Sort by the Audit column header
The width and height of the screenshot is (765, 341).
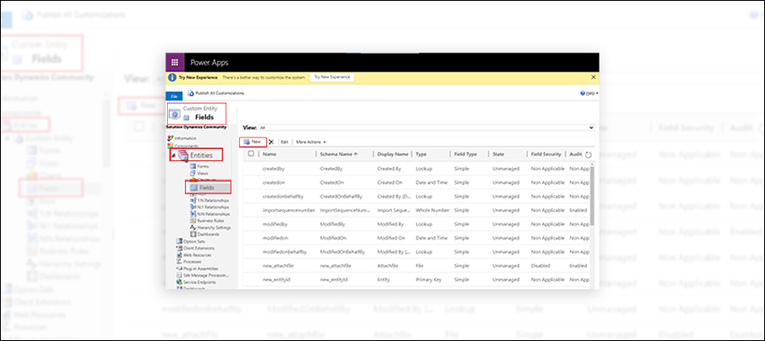click(575, 154)
